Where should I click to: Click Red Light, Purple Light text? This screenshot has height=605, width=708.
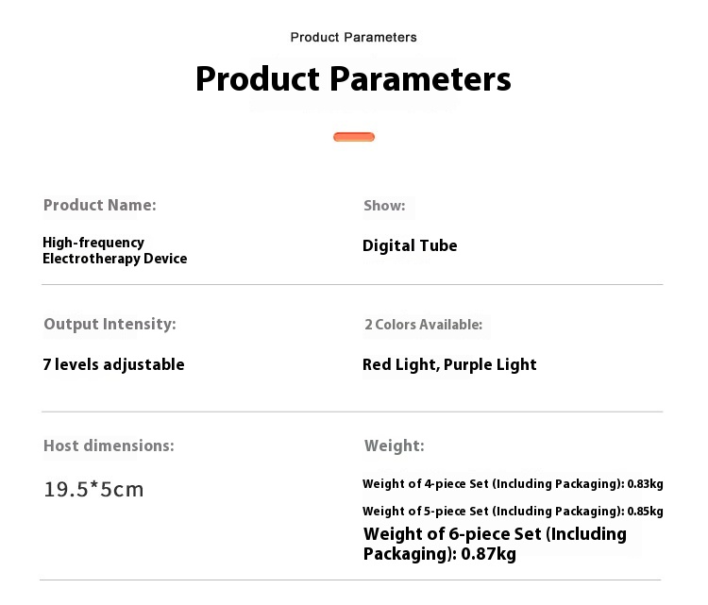coord(449,364)
